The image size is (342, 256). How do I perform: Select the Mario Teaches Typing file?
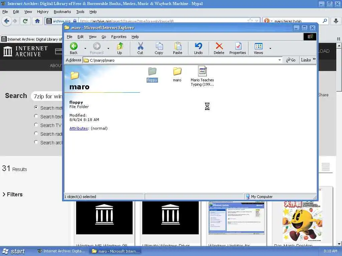point(202,76)
